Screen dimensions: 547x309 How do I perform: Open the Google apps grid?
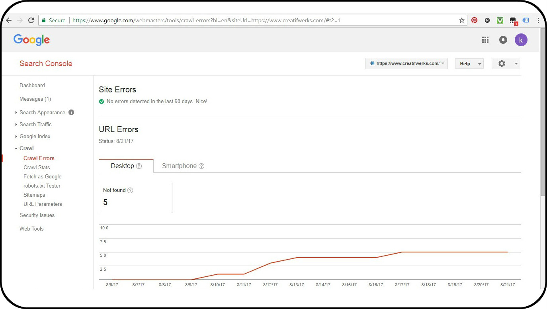click(485, 40)
